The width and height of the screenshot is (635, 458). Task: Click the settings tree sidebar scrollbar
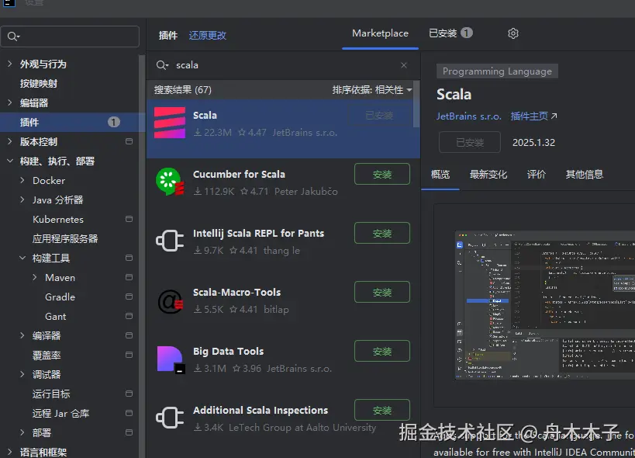(141, 256)
